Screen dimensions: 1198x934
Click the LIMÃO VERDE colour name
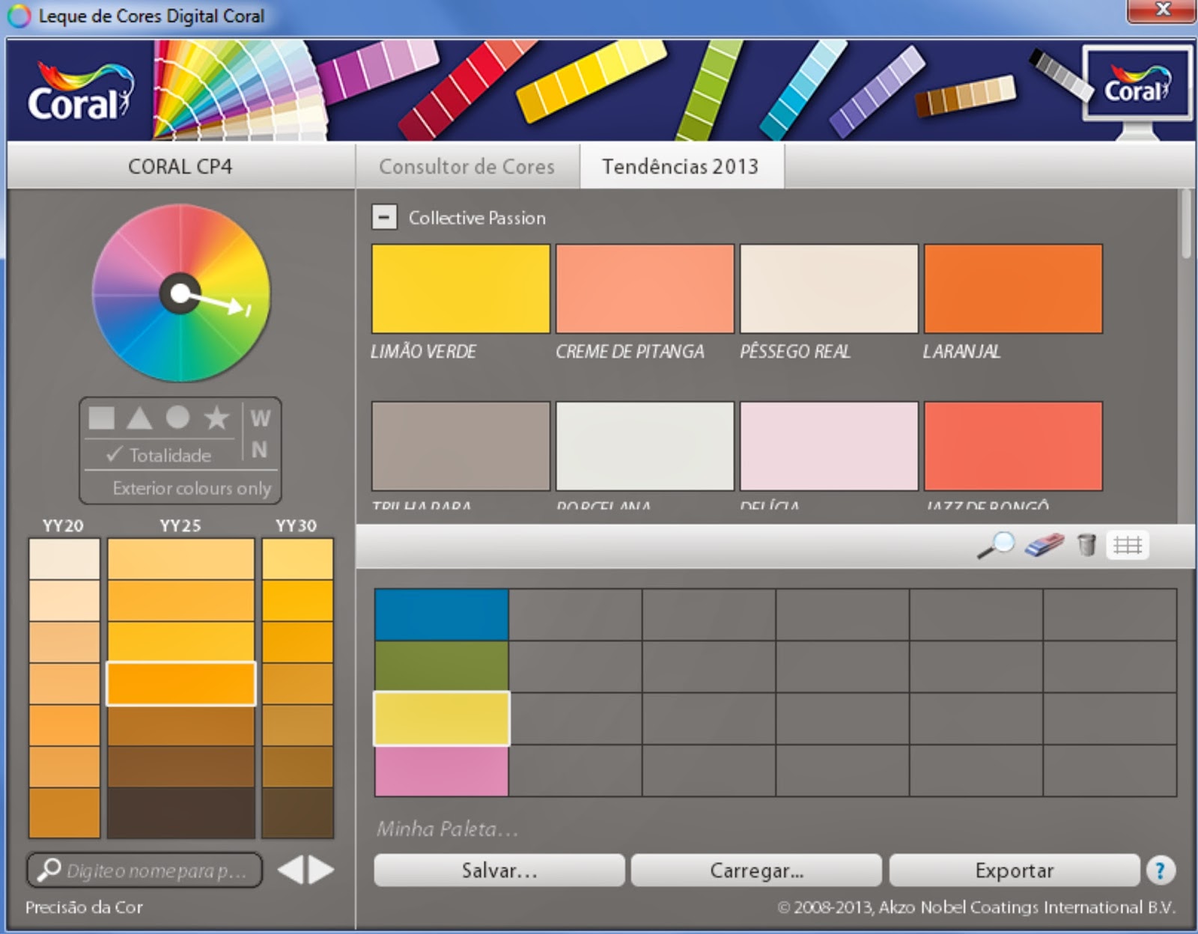tap(424, 351)
